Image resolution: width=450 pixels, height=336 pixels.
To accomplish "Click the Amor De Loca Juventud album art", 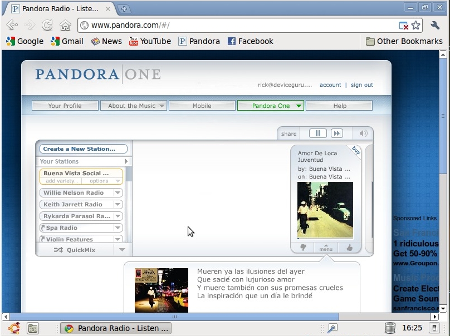I will pos(325,210).
